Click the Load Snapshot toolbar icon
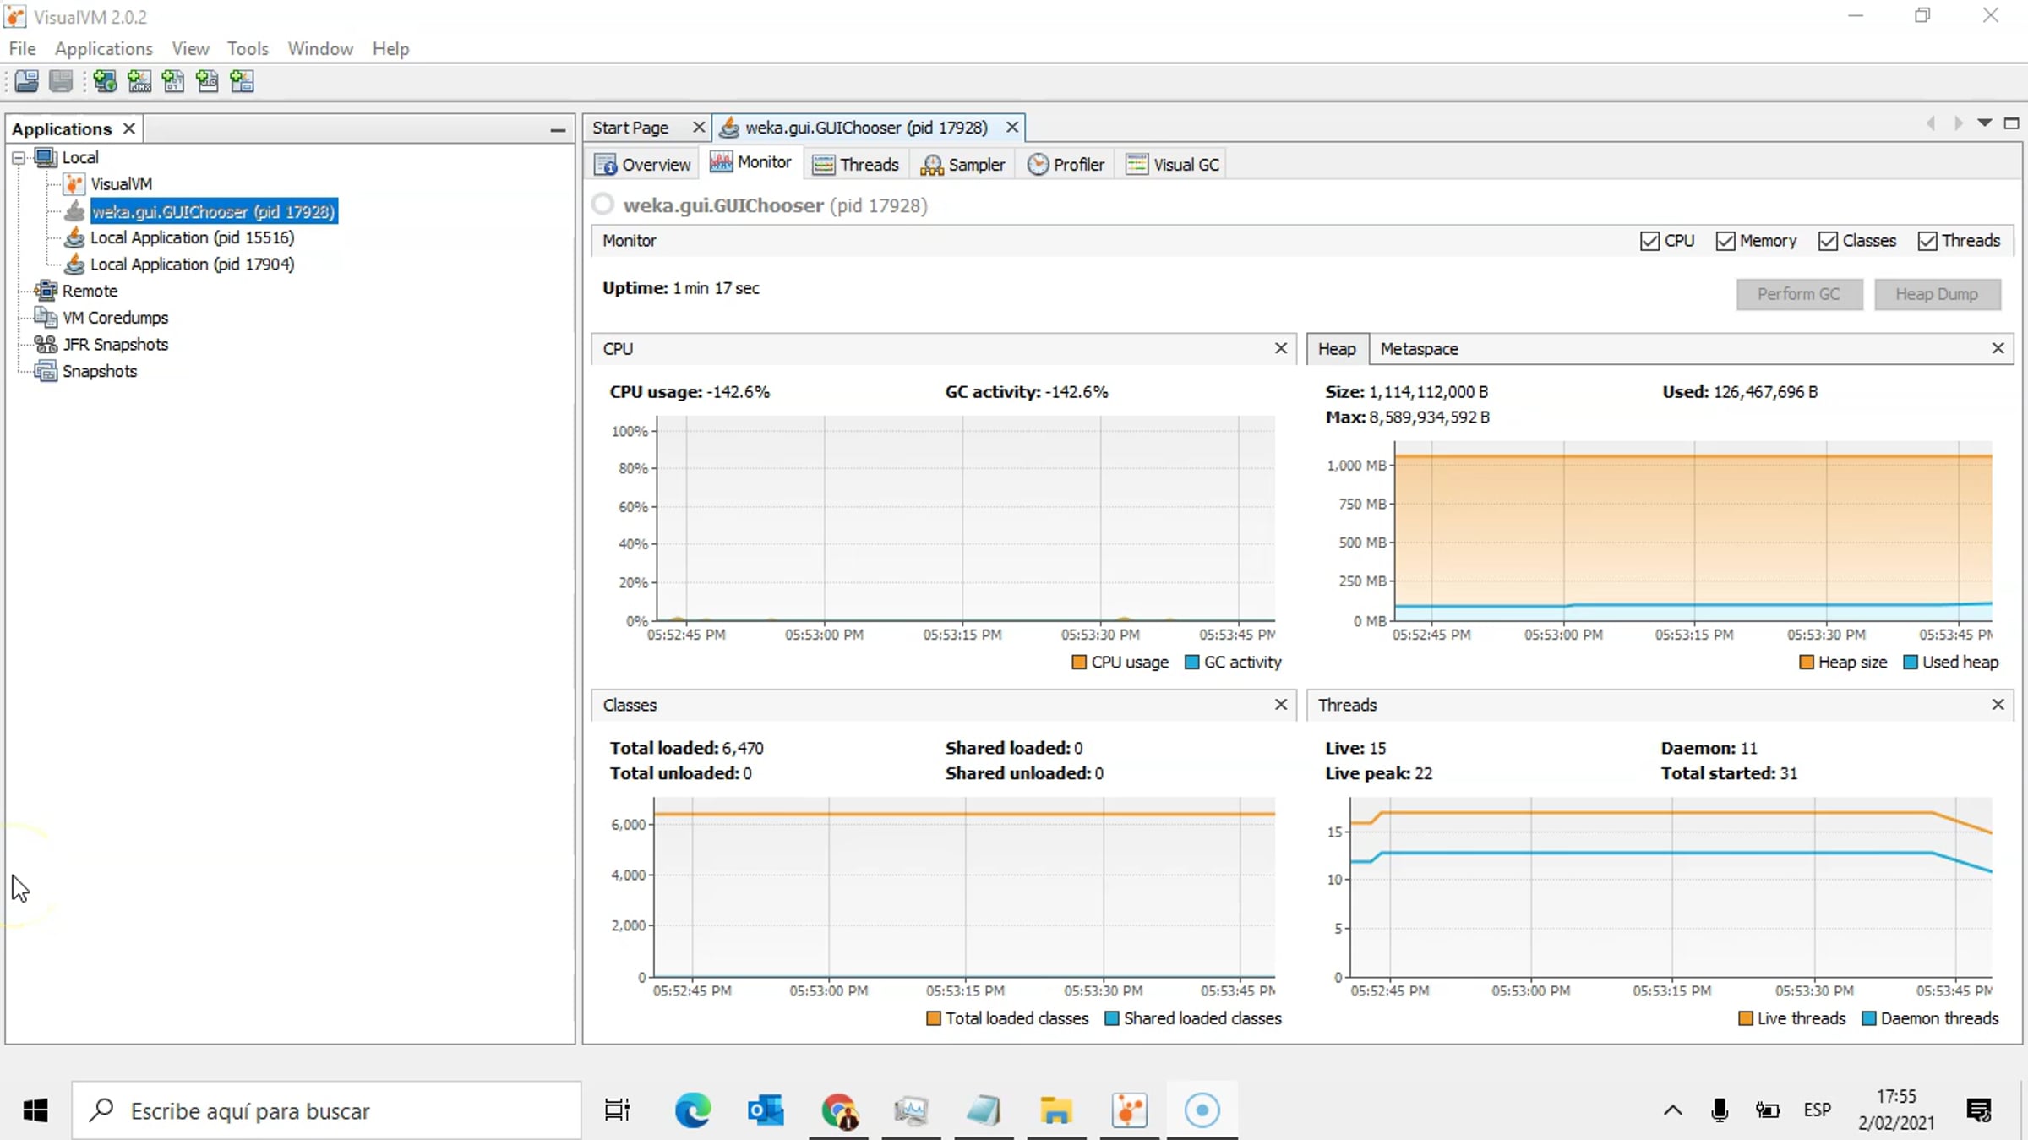The width and height of the screenshot is (2028, 1140). tap(26, 81)
